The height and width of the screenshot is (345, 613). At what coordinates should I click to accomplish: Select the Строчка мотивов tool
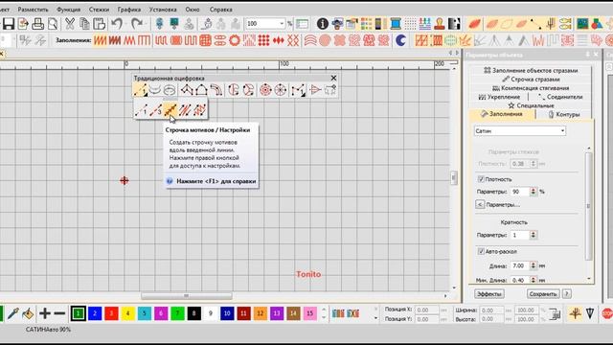(x=170, y=110)
